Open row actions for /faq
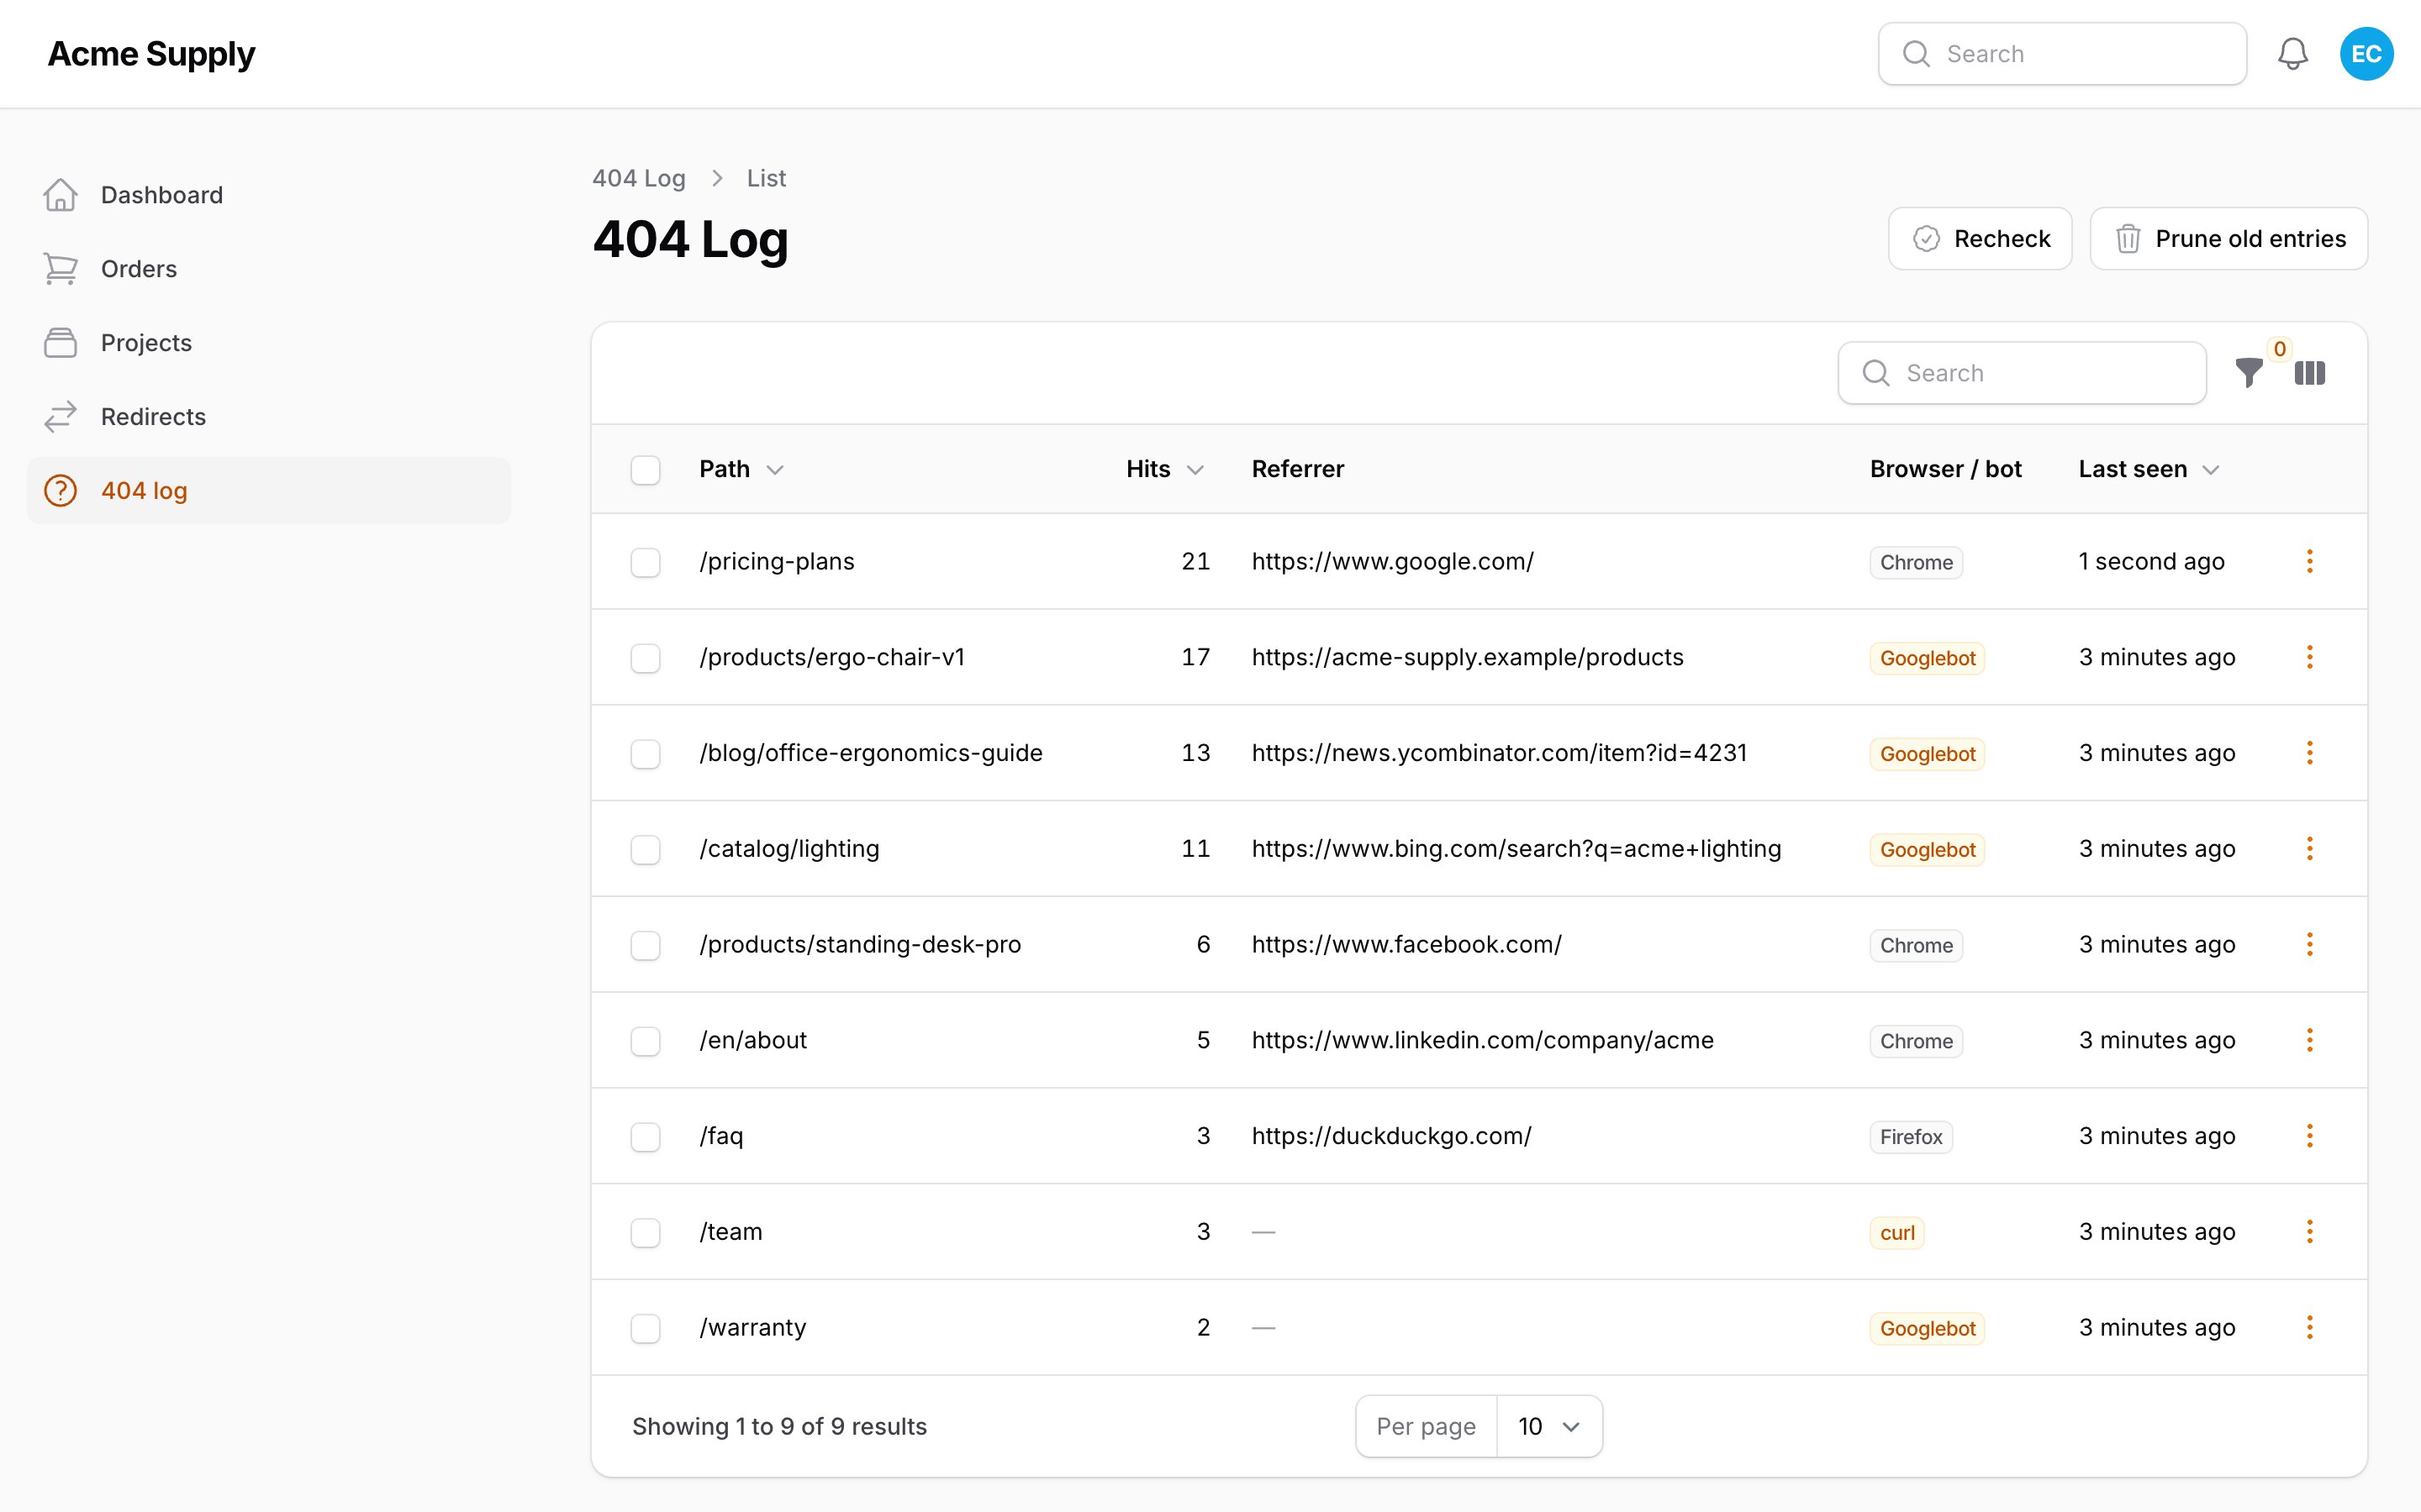The image size is (2421, 1512). click(2310, 1136)
